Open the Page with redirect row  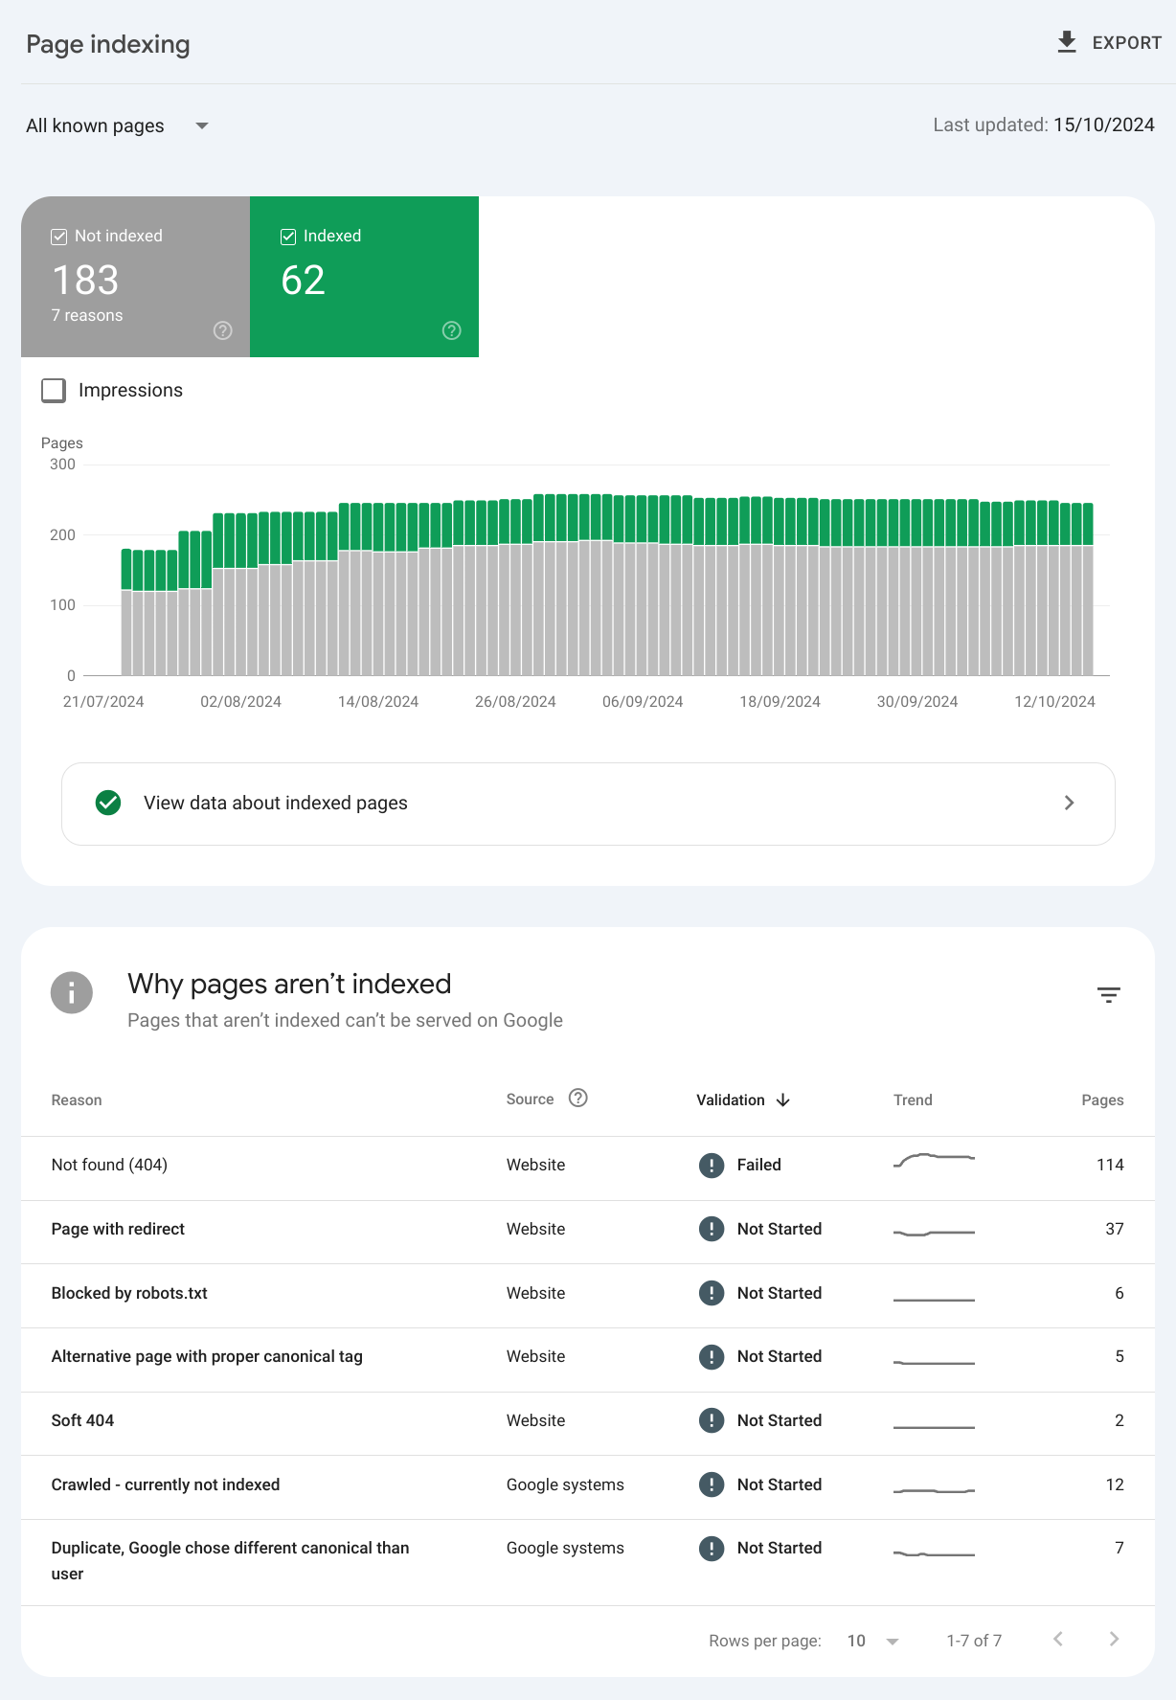118,1229
